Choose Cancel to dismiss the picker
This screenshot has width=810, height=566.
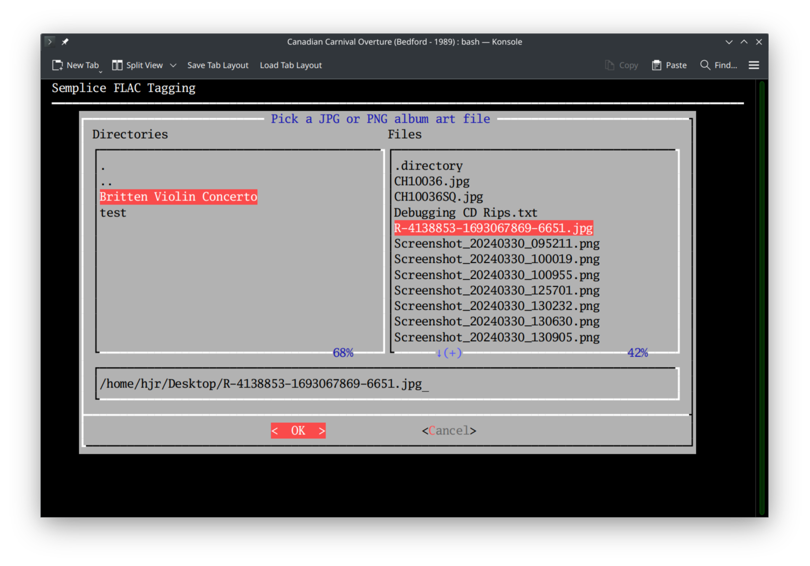tap(448, 430)
